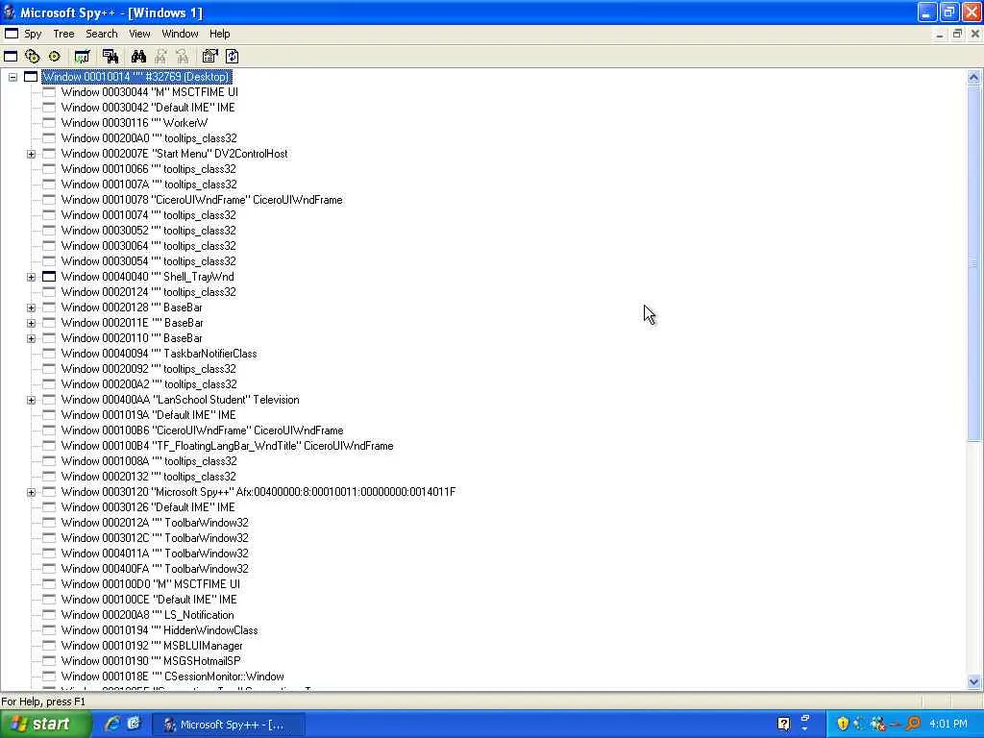
Task: Click the Outlook Express quick launch icon
Action: 134,724
